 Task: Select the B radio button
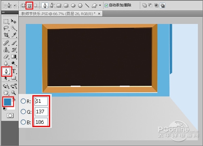click(23, 122)
